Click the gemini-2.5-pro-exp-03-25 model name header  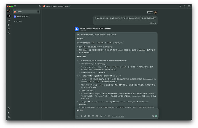tap(95, 28)
